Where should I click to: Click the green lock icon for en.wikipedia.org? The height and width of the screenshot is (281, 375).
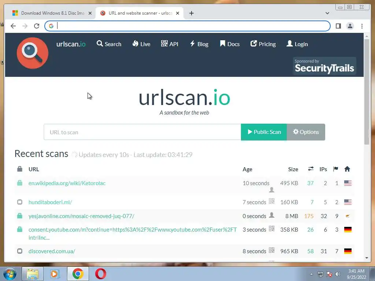[20, 183]
